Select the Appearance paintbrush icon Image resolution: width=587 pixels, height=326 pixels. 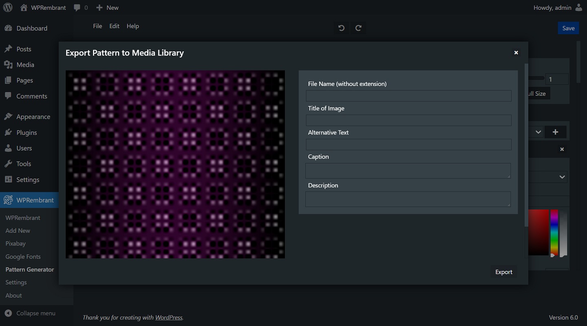pyautogui.click(x=9, y=117)
